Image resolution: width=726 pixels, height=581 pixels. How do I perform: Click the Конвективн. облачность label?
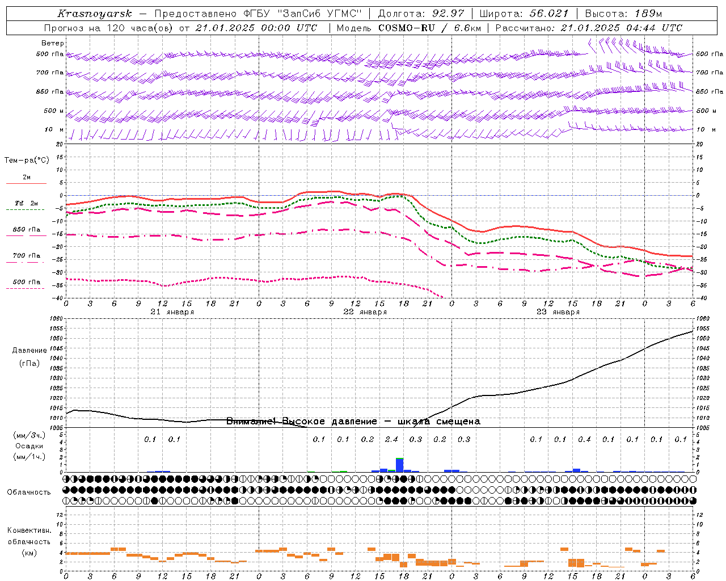(x=29, y=536)
